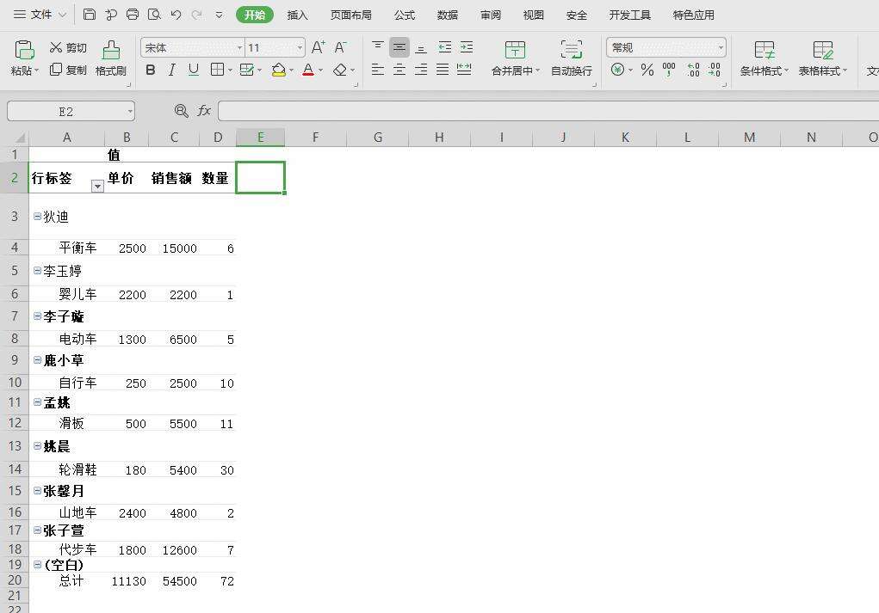Collapse the 李玉婷 pivot group
The height and width of the screenshot is (613, 879).
(x=37, y=271)
